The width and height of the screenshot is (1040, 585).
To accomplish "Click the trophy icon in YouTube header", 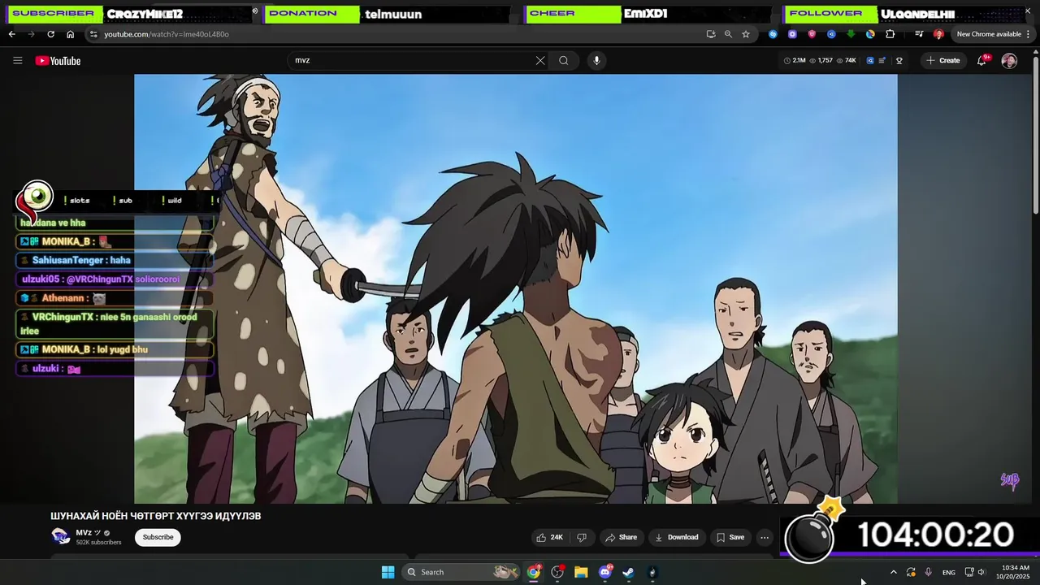I will tap(899, 60).
